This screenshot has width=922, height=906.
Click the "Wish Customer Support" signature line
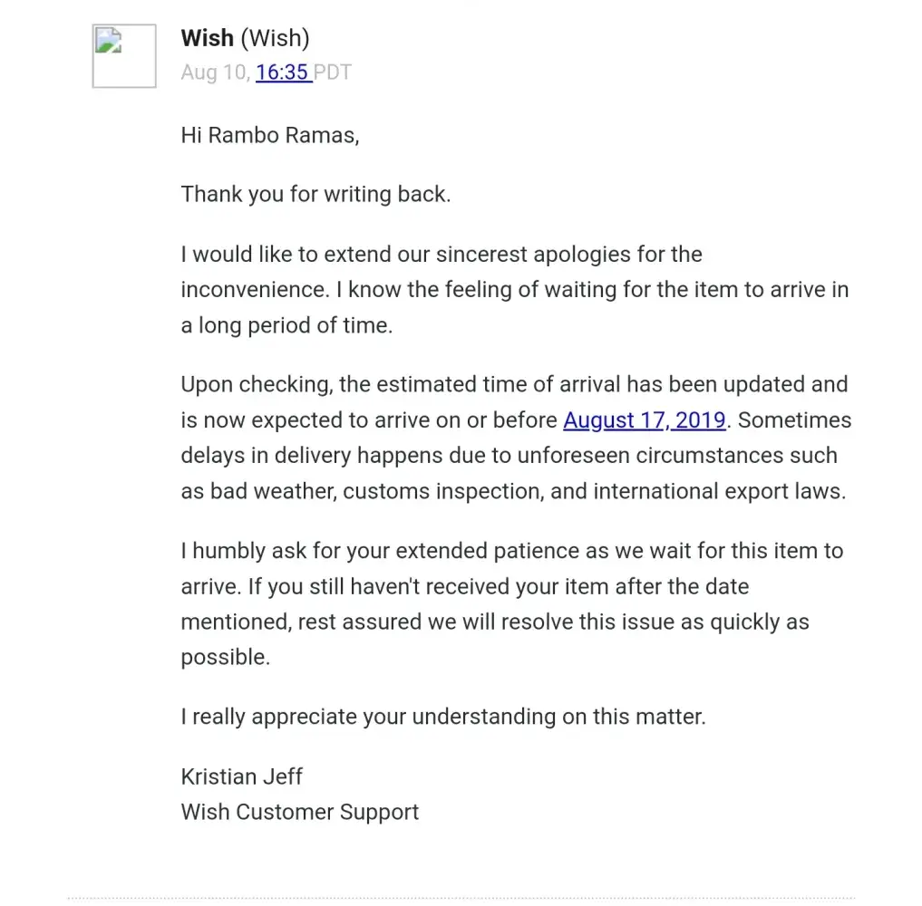(299, 812)
